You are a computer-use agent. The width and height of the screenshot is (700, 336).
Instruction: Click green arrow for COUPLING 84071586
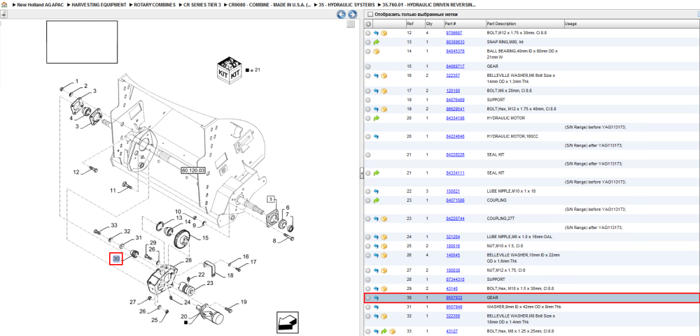point(376,200)
